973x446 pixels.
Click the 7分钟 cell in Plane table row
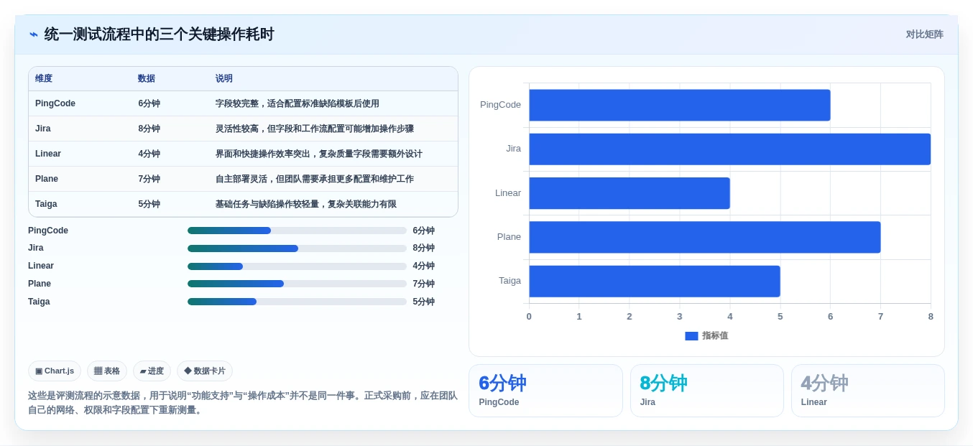(x=149, y=179)
